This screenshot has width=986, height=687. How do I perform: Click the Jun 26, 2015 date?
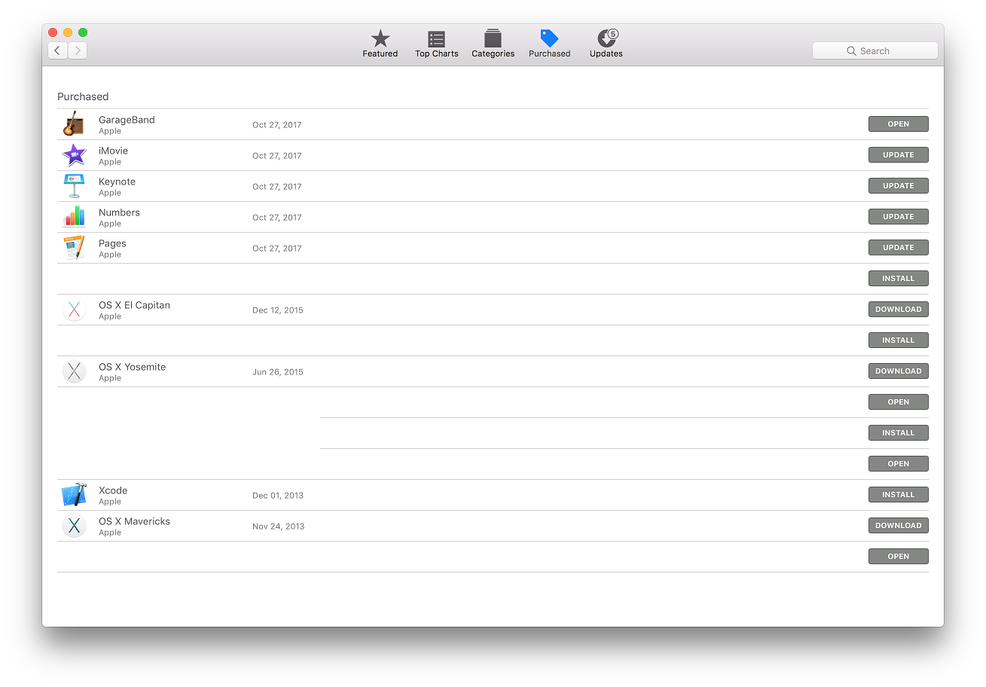[x=278, y=372]
